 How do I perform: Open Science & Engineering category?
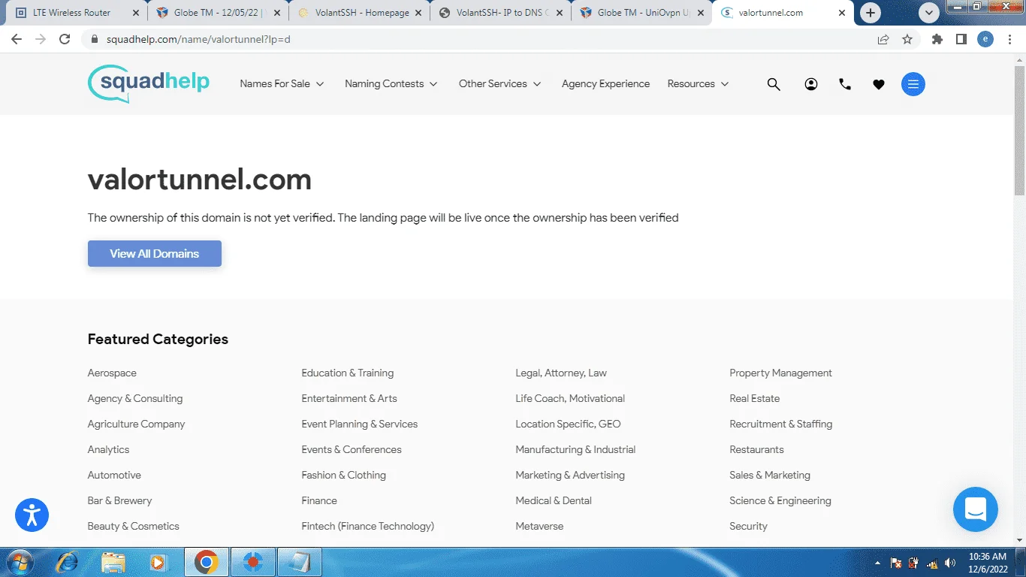click(x=780, y=501)
